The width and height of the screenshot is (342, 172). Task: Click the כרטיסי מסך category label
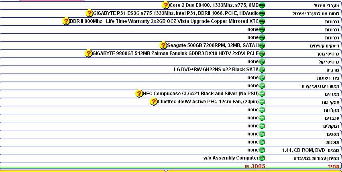point(328,54)
